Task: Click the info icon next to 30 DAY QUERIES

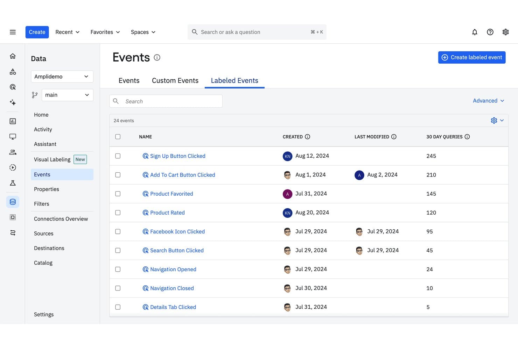Action: click(467, 137)
